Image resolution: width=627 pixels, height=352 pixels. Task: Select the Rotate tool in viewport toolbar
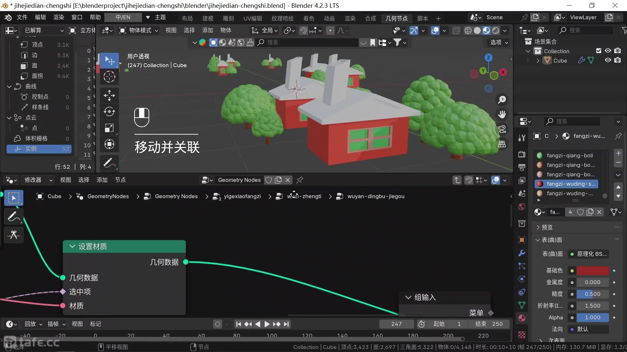click(109, 111)
